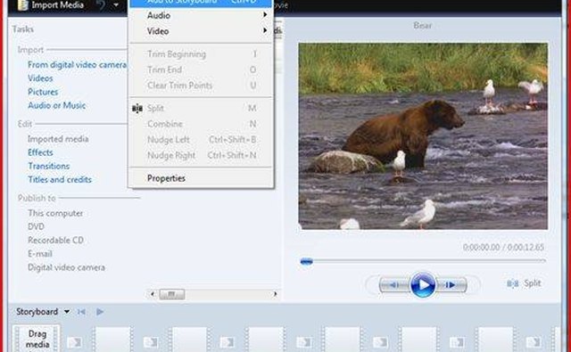This screenshot has height=352, width=571.
Task: Click the Videos import link
Action: tap(40, 78)
